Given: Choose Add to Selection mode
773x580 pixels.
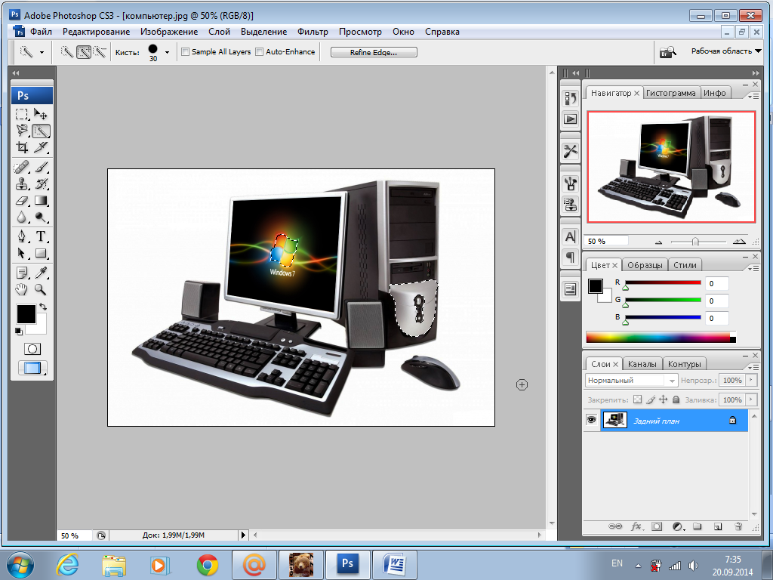Looking at the screenshot, I should [x=84, y=52].
